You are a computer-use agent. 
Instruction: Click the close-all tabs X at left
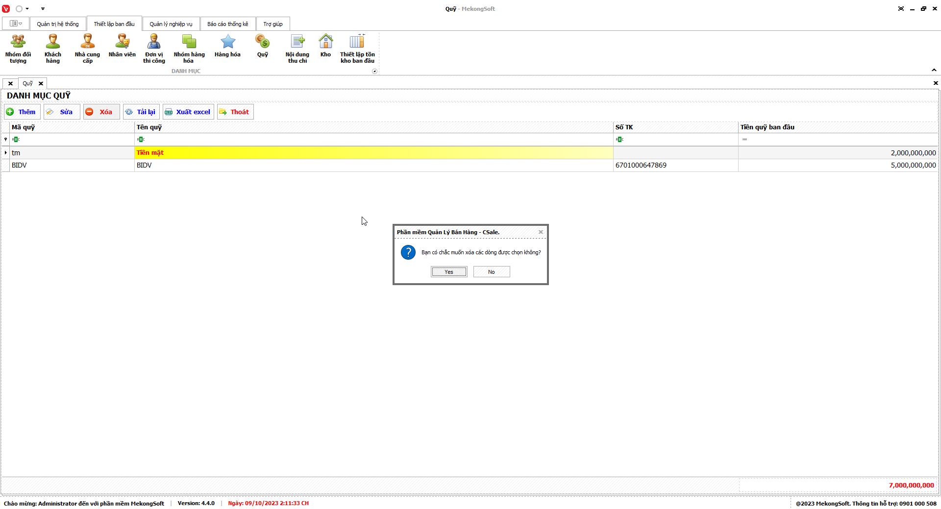(10, 83)
